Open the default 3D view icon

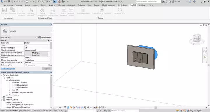click(x=47, y=2)
